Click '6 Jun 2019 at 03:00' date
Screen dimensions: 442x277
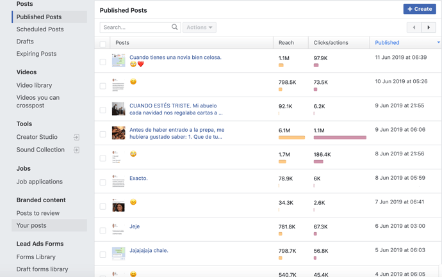(400, 226)
